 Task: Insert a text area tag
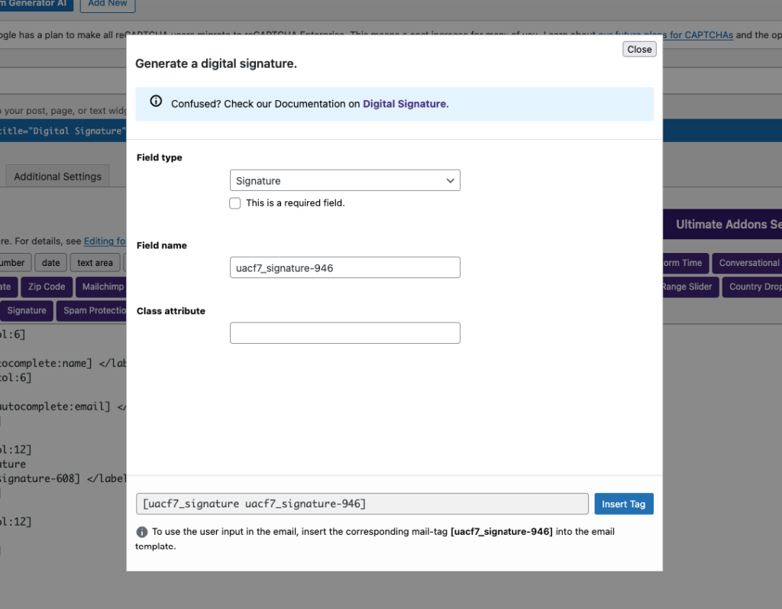(x=94, y=262)
